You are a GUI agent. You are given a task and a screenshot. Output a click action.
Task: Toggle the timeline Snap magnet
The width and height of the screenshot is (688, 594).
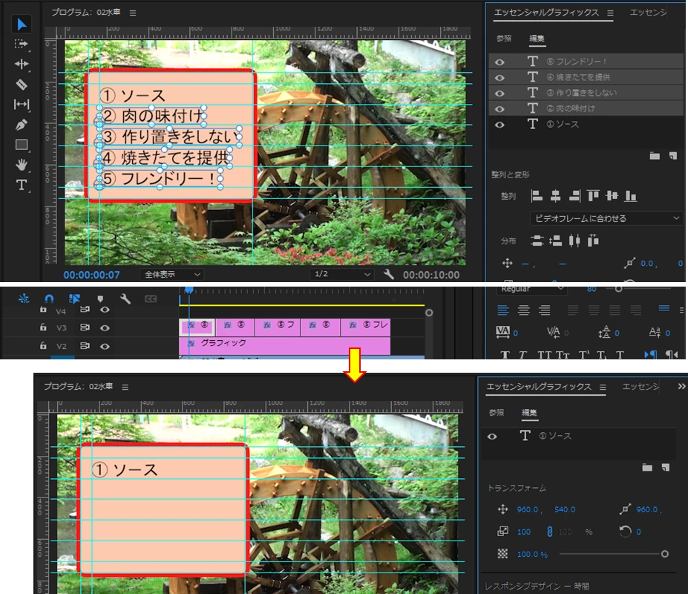click(49, 299)
